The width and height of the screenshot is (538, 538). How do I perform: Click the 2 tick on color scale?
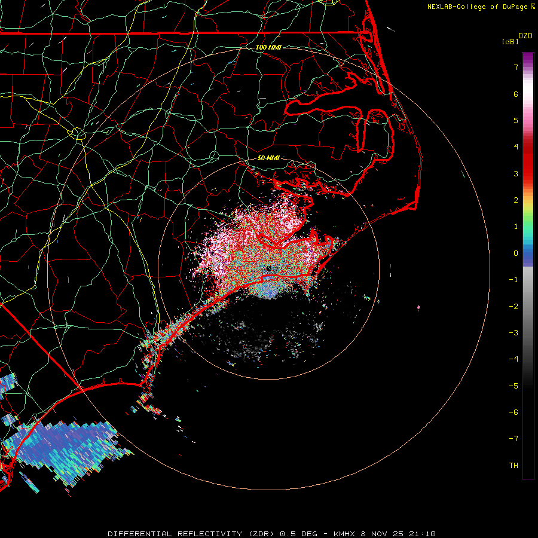tap(516, 200)
